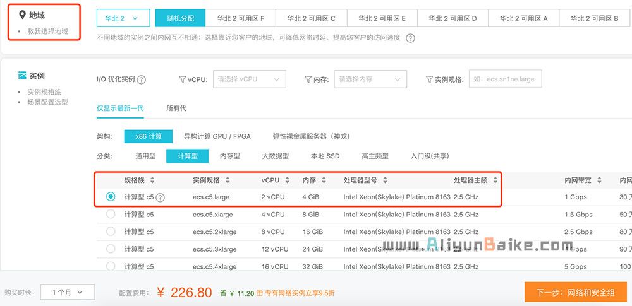The height and width of the screenshot is (306, 632).
Task: Click help icon beside selected 计算型 c5
Action: pyautogui.click(x=161, y=197)
